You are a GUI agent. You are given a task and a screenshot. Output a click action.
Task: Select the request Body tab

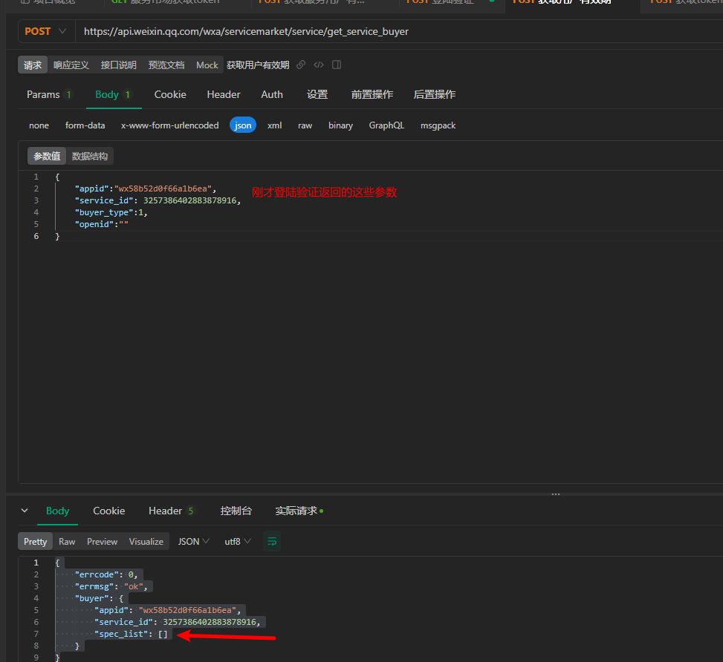114,94
